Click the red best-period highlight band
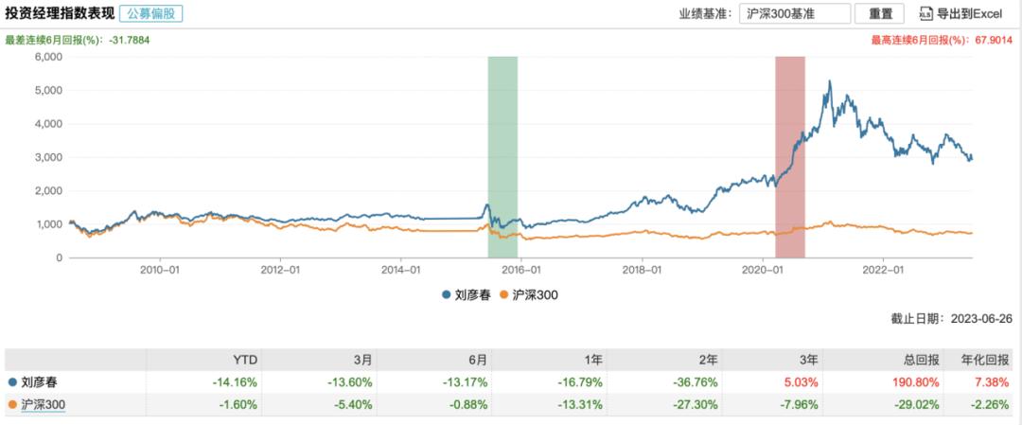 [x=790, y=157]
